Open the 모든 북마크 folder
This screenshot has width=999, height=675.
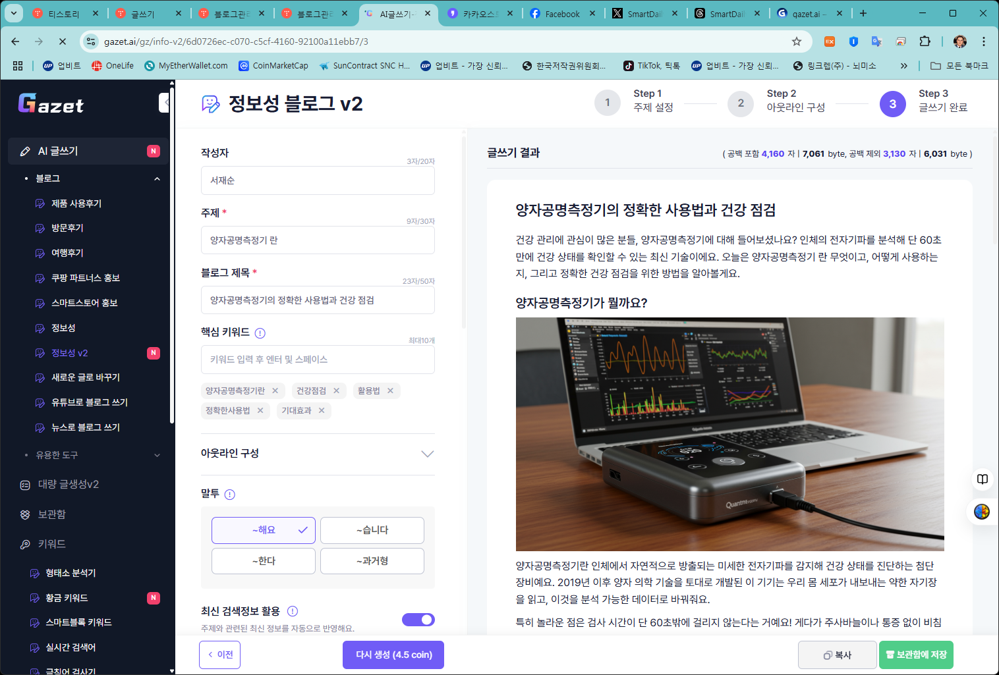(x=959, y=66)
